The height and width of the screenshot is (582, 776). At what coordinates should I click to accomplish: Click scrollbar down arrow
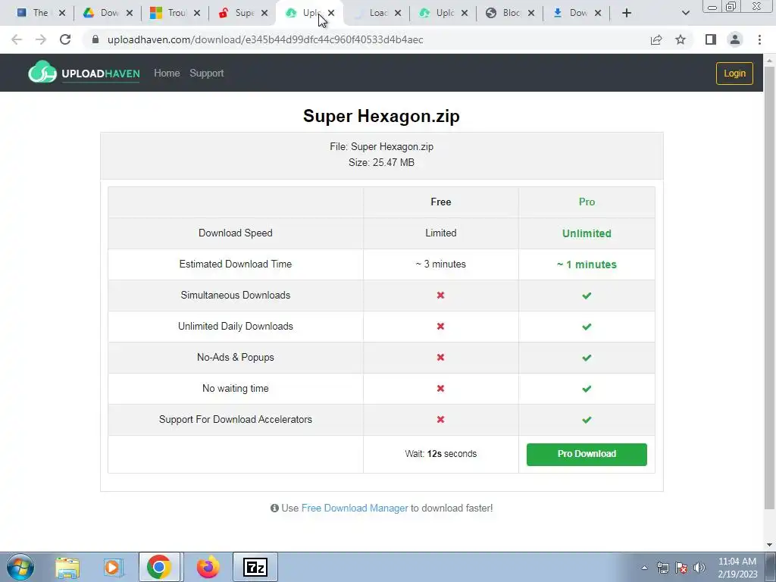tap(769, 545)
